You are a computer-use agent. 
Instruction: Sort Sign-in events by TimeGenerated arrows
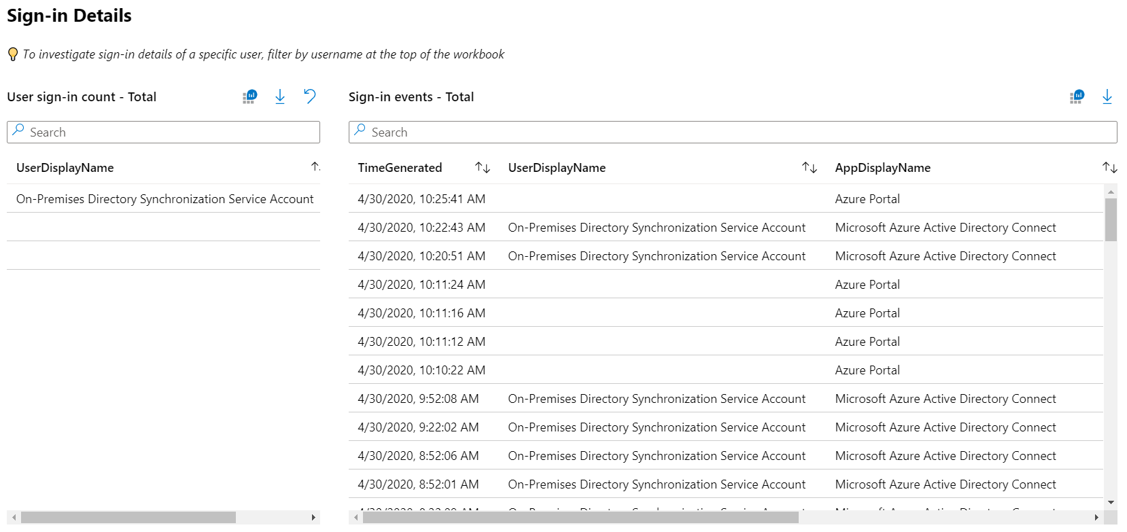[x=483, y=168]
